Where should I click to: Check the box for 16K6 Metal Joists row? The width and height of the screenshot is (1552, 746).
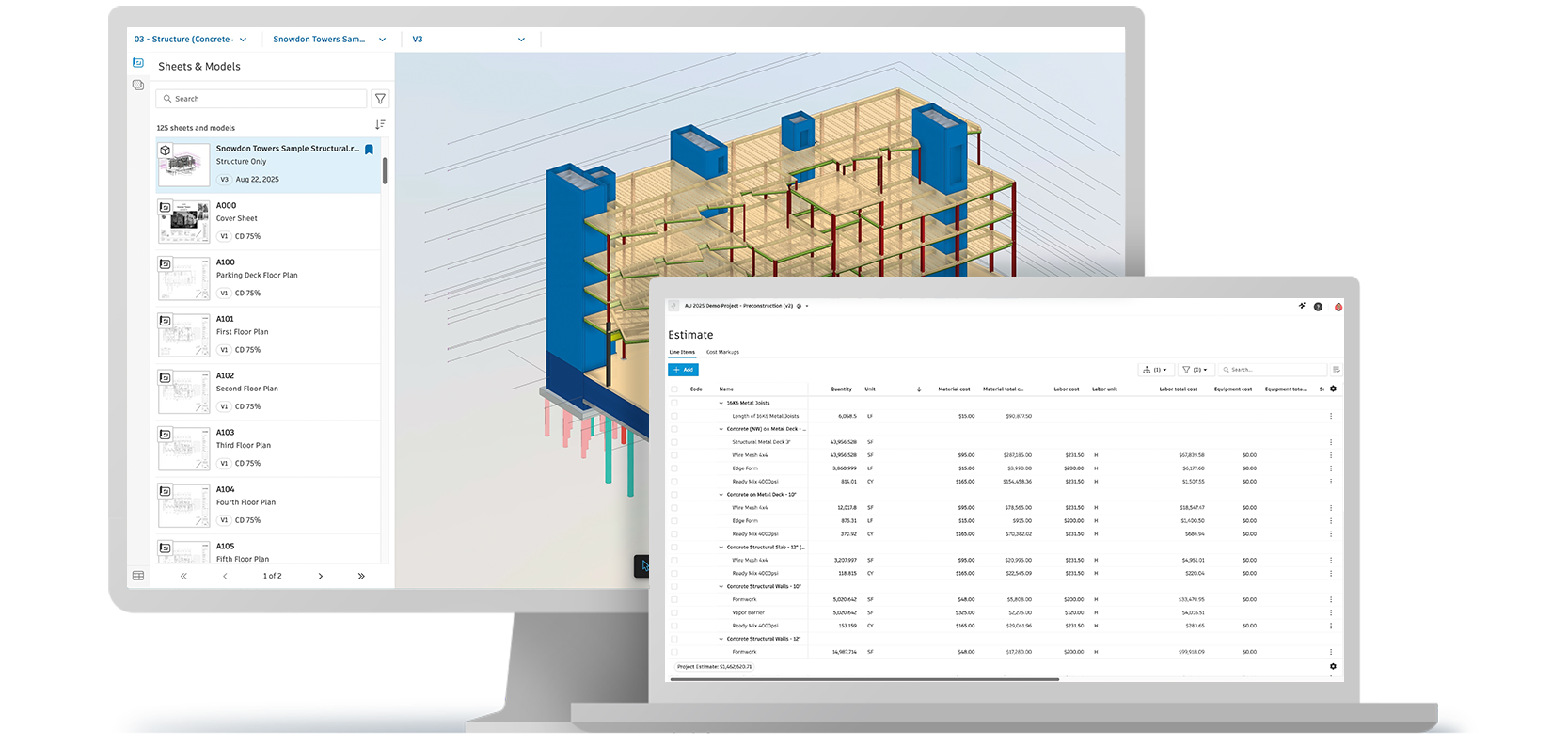pyautogui.click(x=674, y=403)
